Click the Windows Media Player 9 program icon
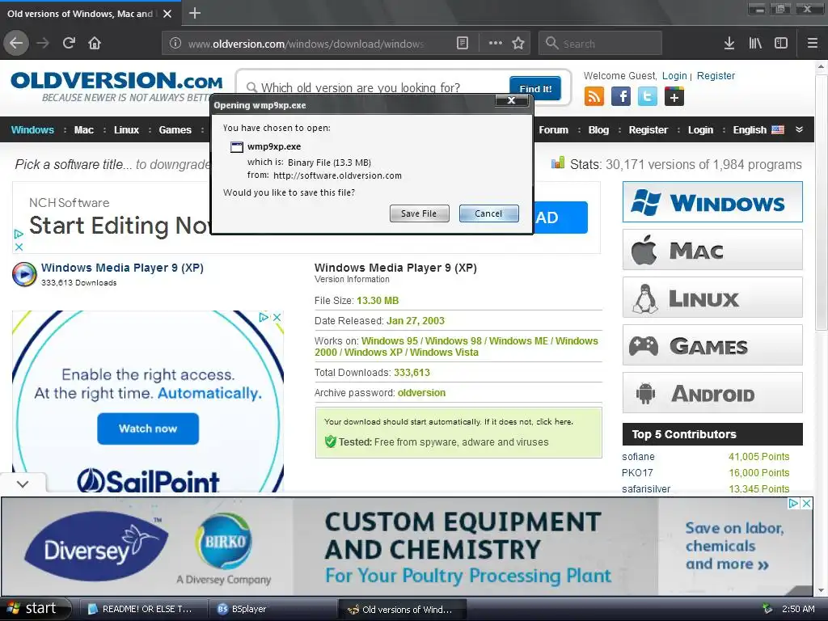Image resolution: width=828 pixels, height=621 pixels. (x=24, y=274)
